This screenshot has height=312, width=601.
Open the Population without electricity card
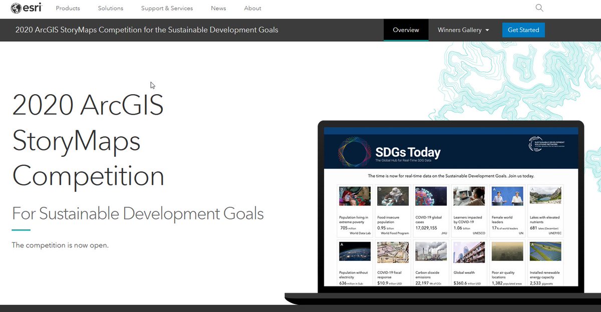coord(355,263)
